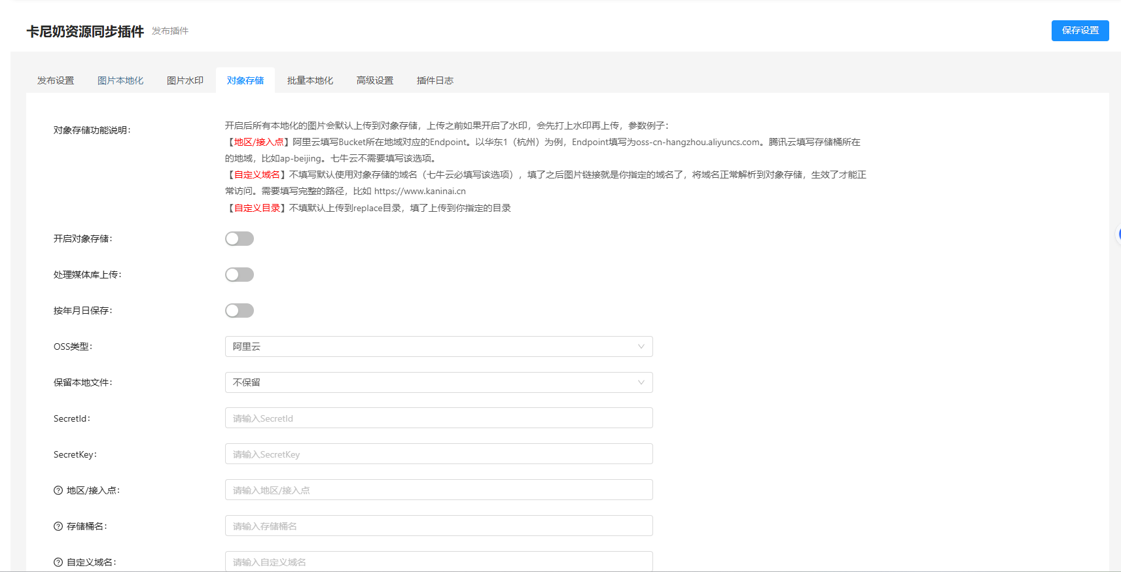Switch to the 发布设置 tab
Viewport: 1121px width, 572px height.
click(56, 80)
